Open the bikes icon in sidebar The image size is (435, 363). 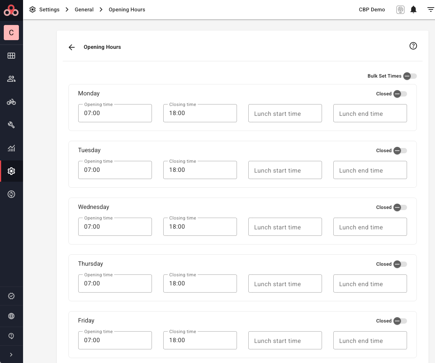click(11, 102)
